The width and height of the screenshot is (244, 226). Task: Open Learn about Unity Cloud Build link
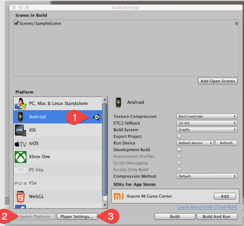pyautogui.click(x=207, y=207)
